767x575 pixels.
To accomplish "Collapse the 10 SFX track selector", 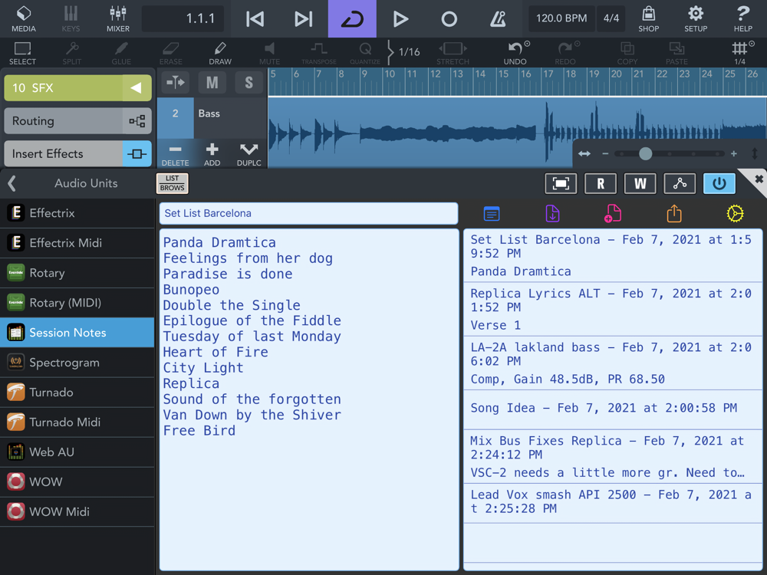I will (136, 88).
